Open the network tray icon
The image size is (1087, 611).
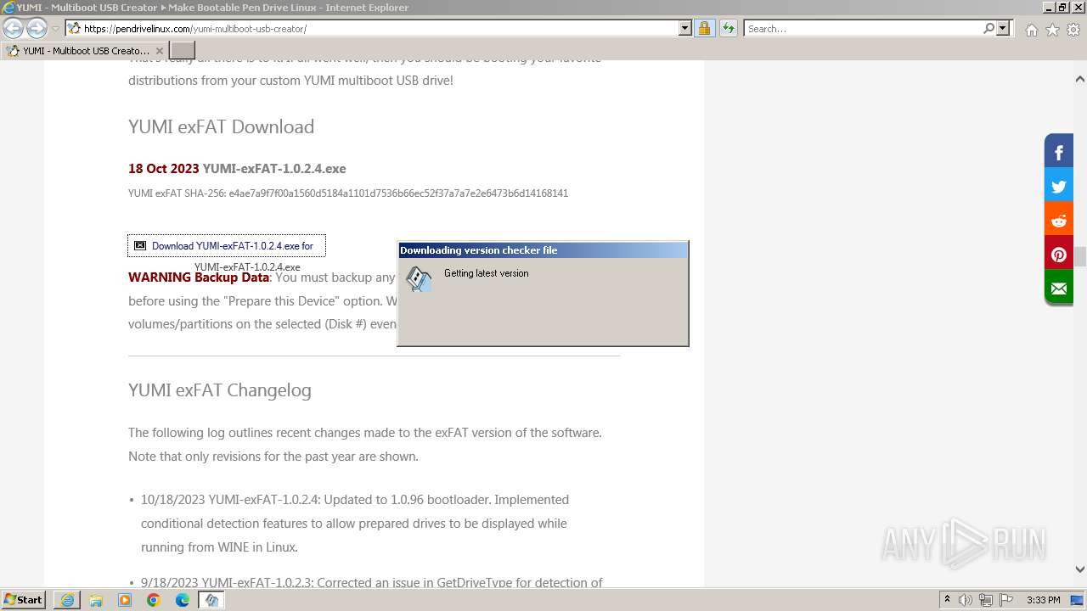pyautogui.click(x=986, y=600)
